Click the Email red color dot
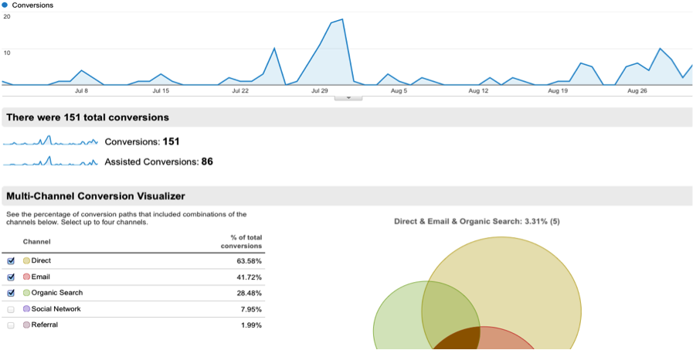This screenshot has width=693, height=350. click(x=26, y=277)
